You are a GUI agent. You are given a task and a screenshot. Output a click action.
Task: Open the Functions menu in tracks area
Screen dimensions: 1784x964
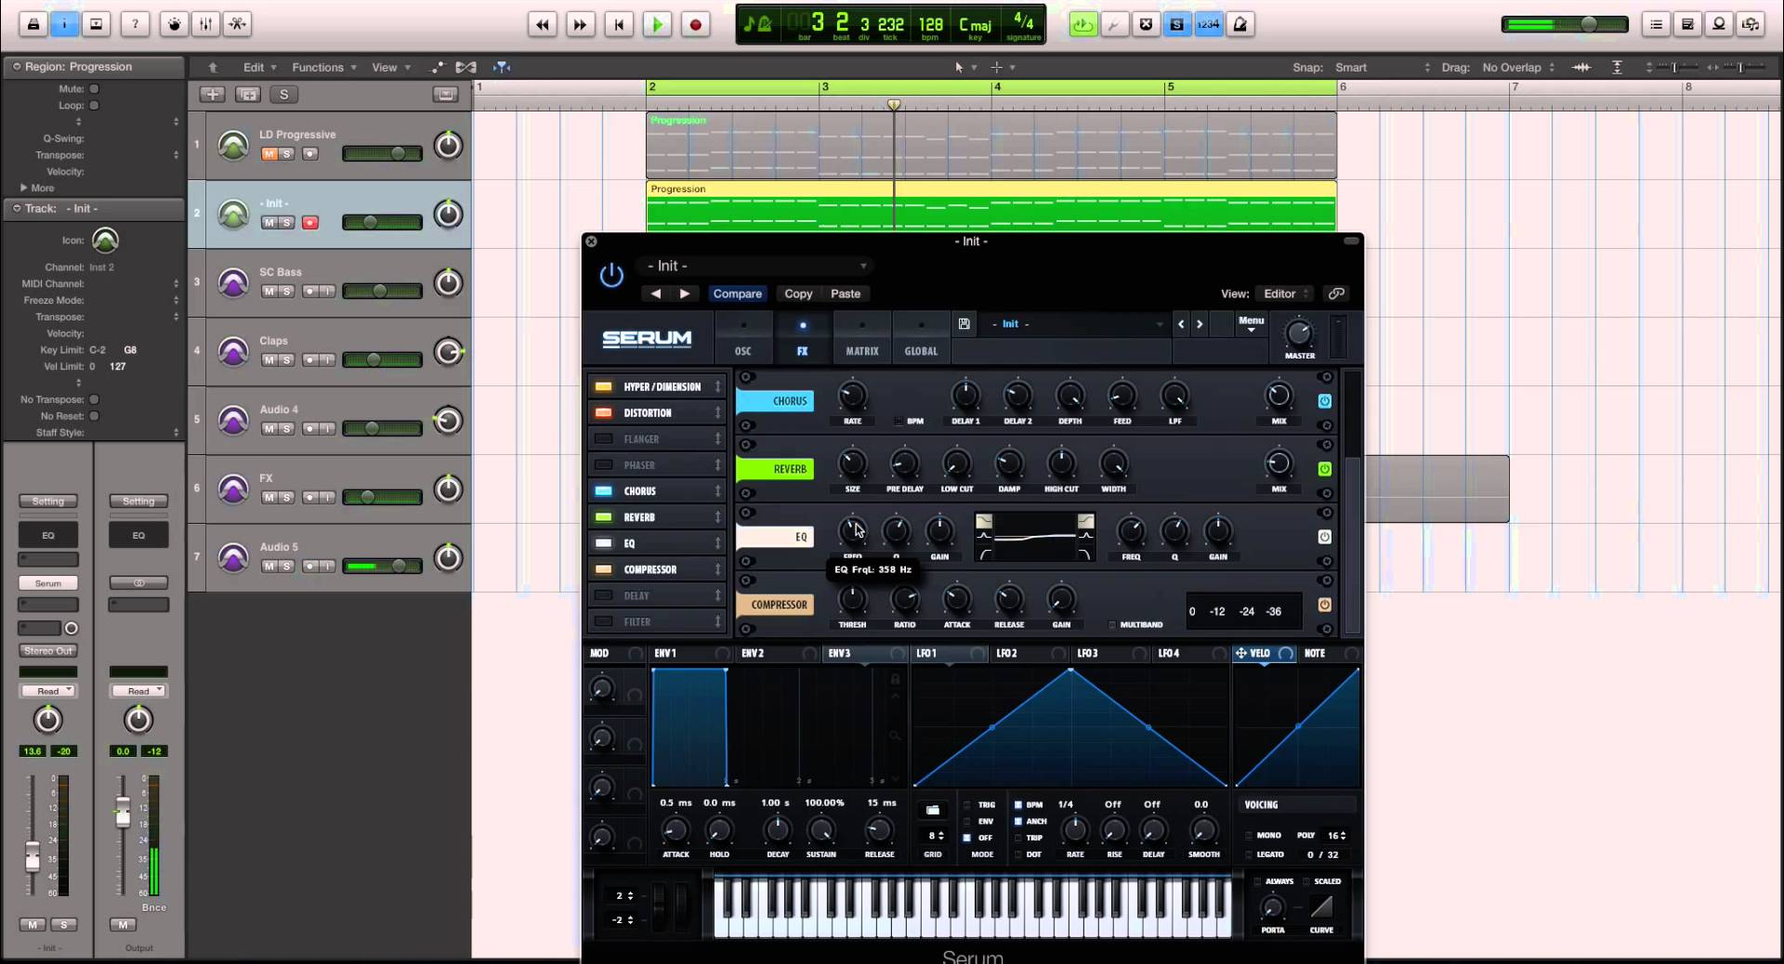(324, 67)
